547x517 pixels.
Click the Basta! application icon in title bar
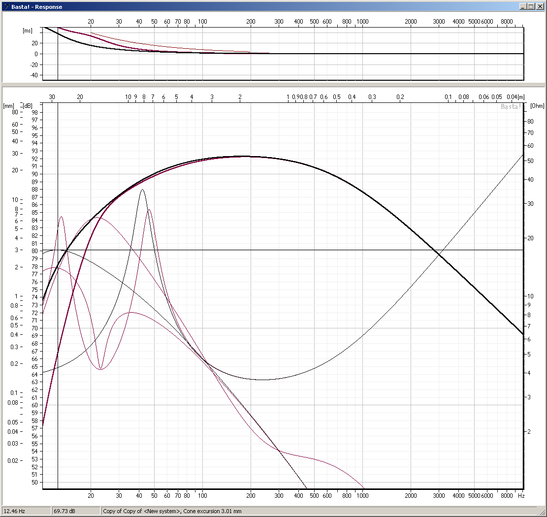[x=6, y=6]
